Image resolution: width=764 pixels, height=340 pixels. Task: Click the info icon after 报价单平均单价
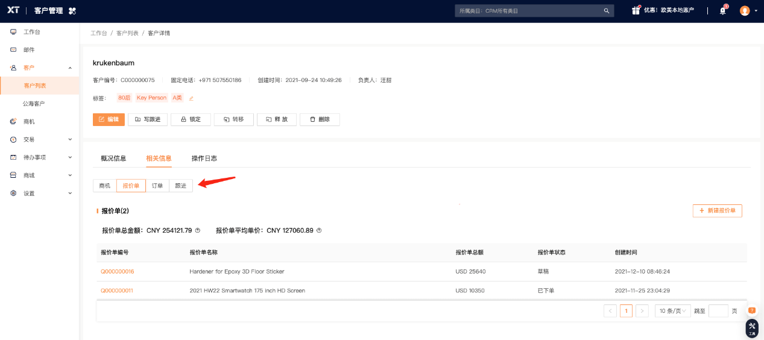click(319, 230)
